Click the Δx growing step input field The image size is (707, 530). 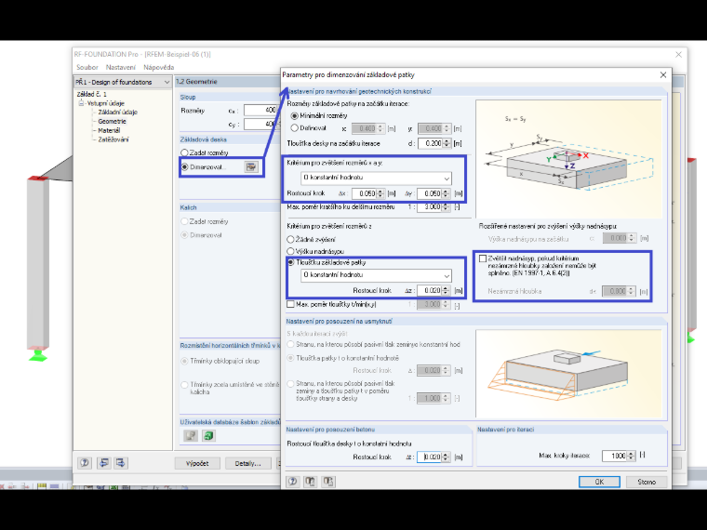coord(364,193)
